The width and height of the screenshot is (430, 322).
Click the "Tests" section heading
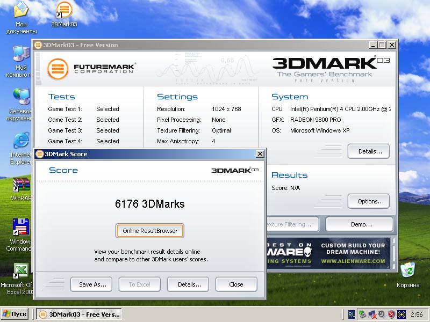coord(62,97)
